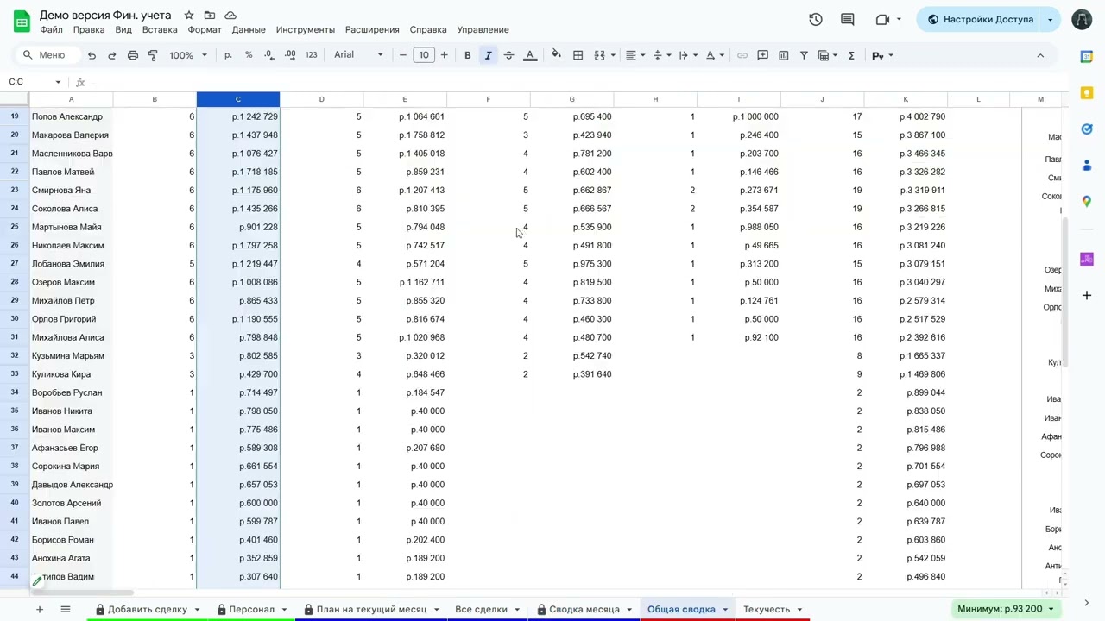Click the Name box showing C:C
Screen dimensions: 1105x621
click(x=35, y=82)
